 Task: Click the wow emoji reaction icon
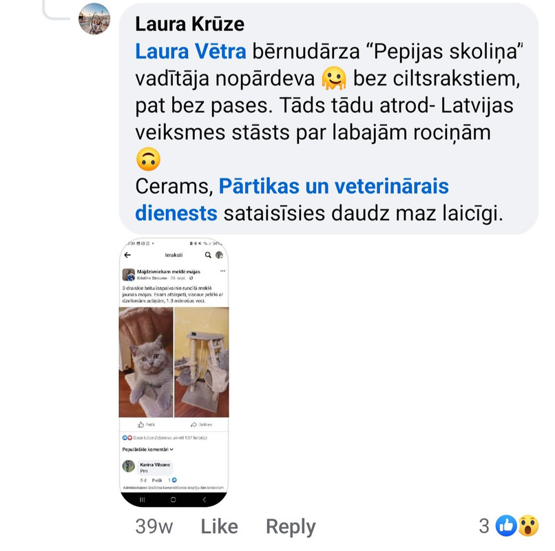tap(528, 526)
